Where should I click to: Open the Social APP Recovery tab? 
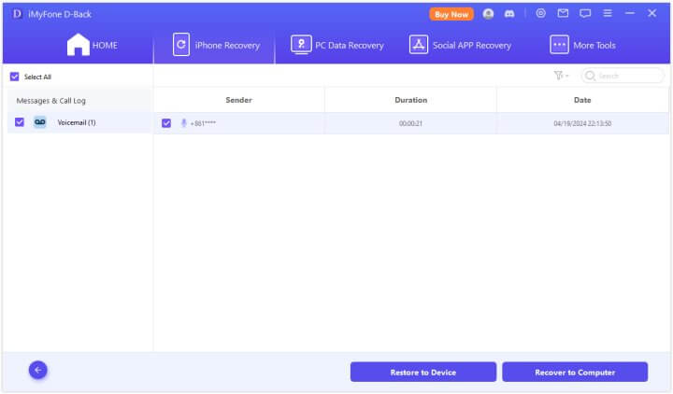(460, 45)
